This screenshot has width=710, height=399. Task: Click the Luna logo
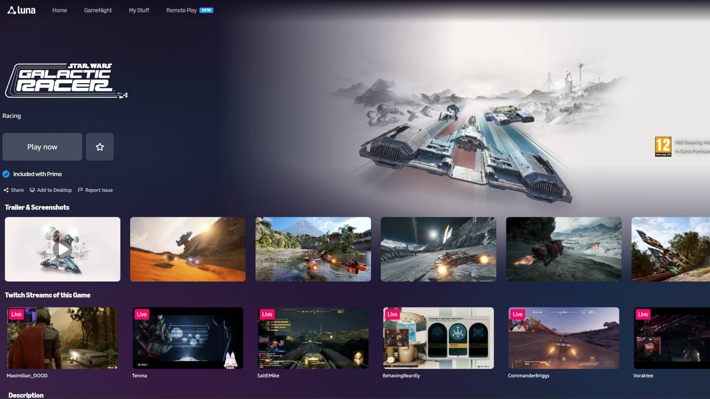tap(21, 10)
